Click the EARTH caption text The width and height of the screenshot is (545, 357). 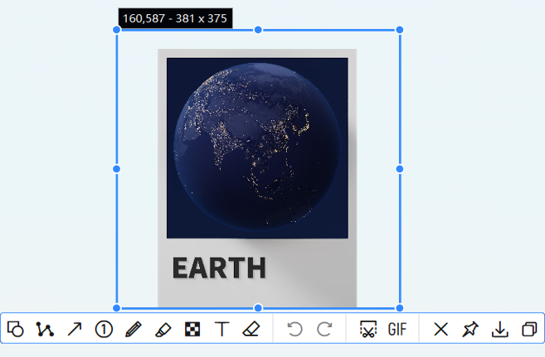[219, 268]
